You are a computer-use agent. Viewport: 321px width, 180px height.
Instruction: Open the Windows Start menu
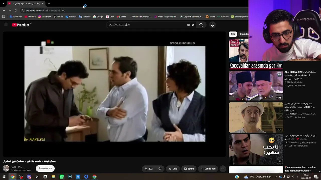coord(4,177)
